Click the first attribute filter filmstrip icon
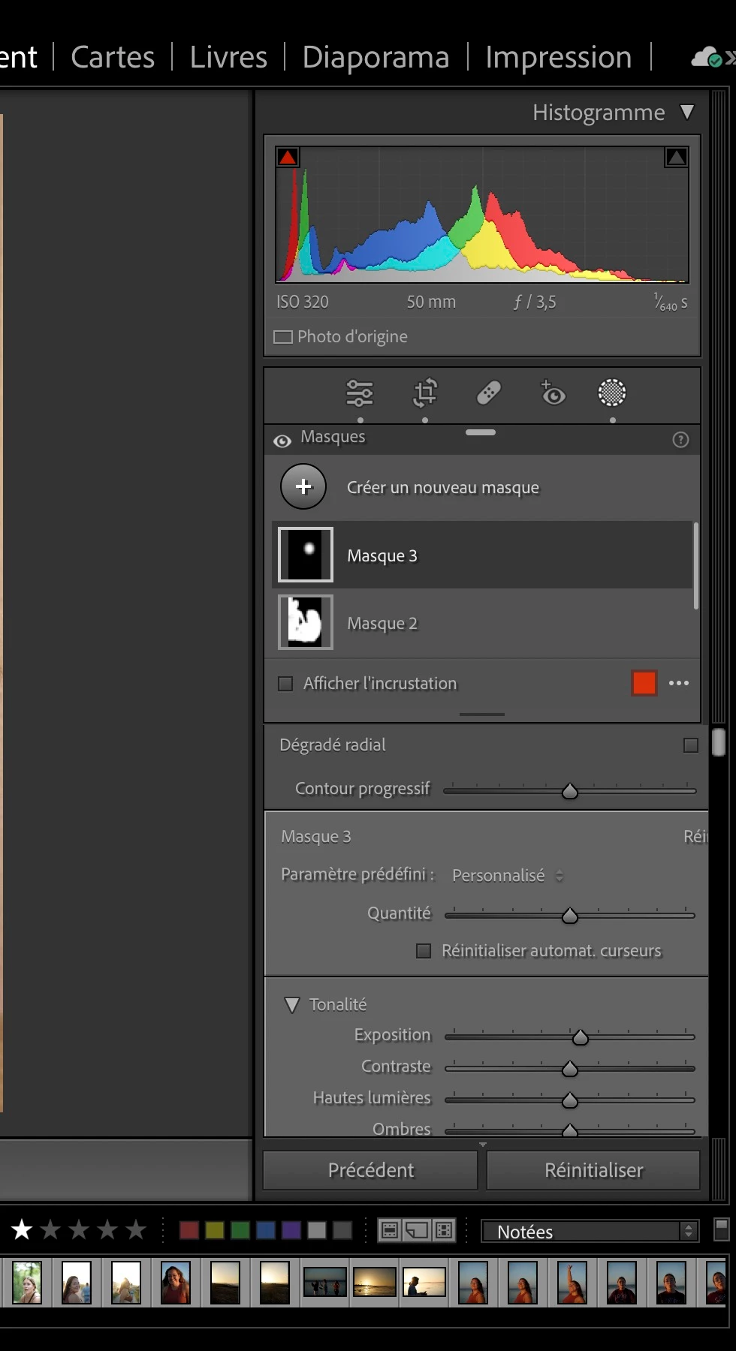 tap(389, 1230)
